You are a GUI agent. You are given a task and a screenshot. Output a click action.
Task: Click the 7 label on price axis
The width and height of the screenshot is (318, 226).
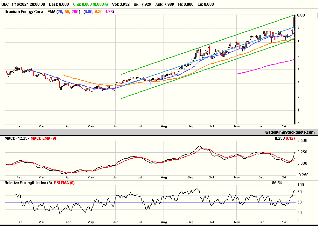[298, 28]
